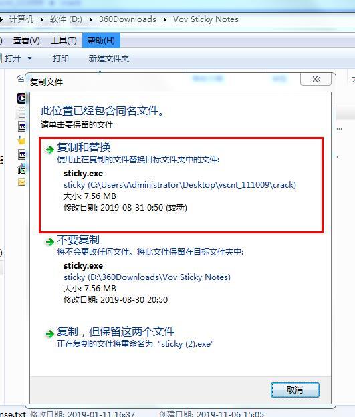Select the media player file icon in list
Viewport: 355px width, 417px height.
coord(21,98)
